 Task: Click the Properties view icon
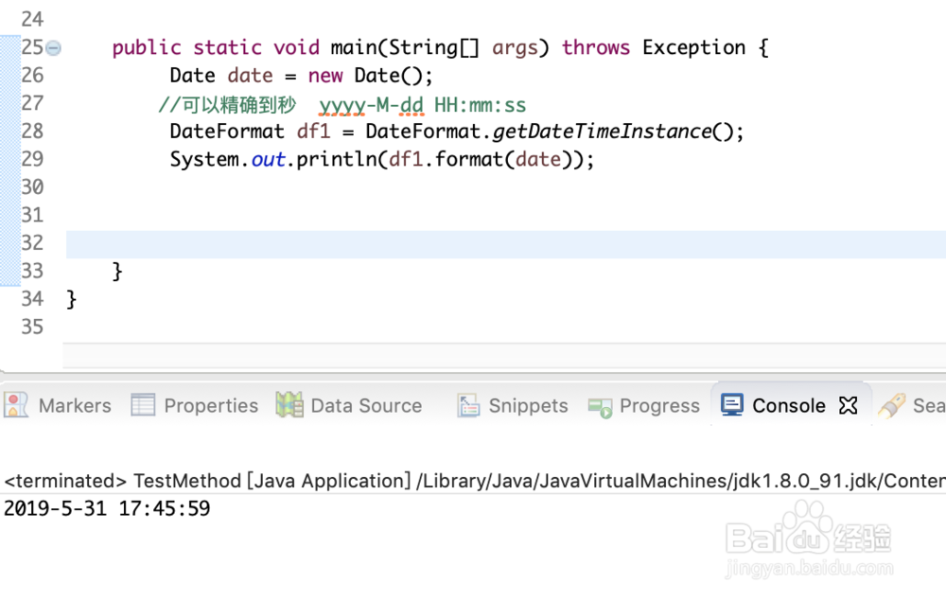[x=145, y=405]
